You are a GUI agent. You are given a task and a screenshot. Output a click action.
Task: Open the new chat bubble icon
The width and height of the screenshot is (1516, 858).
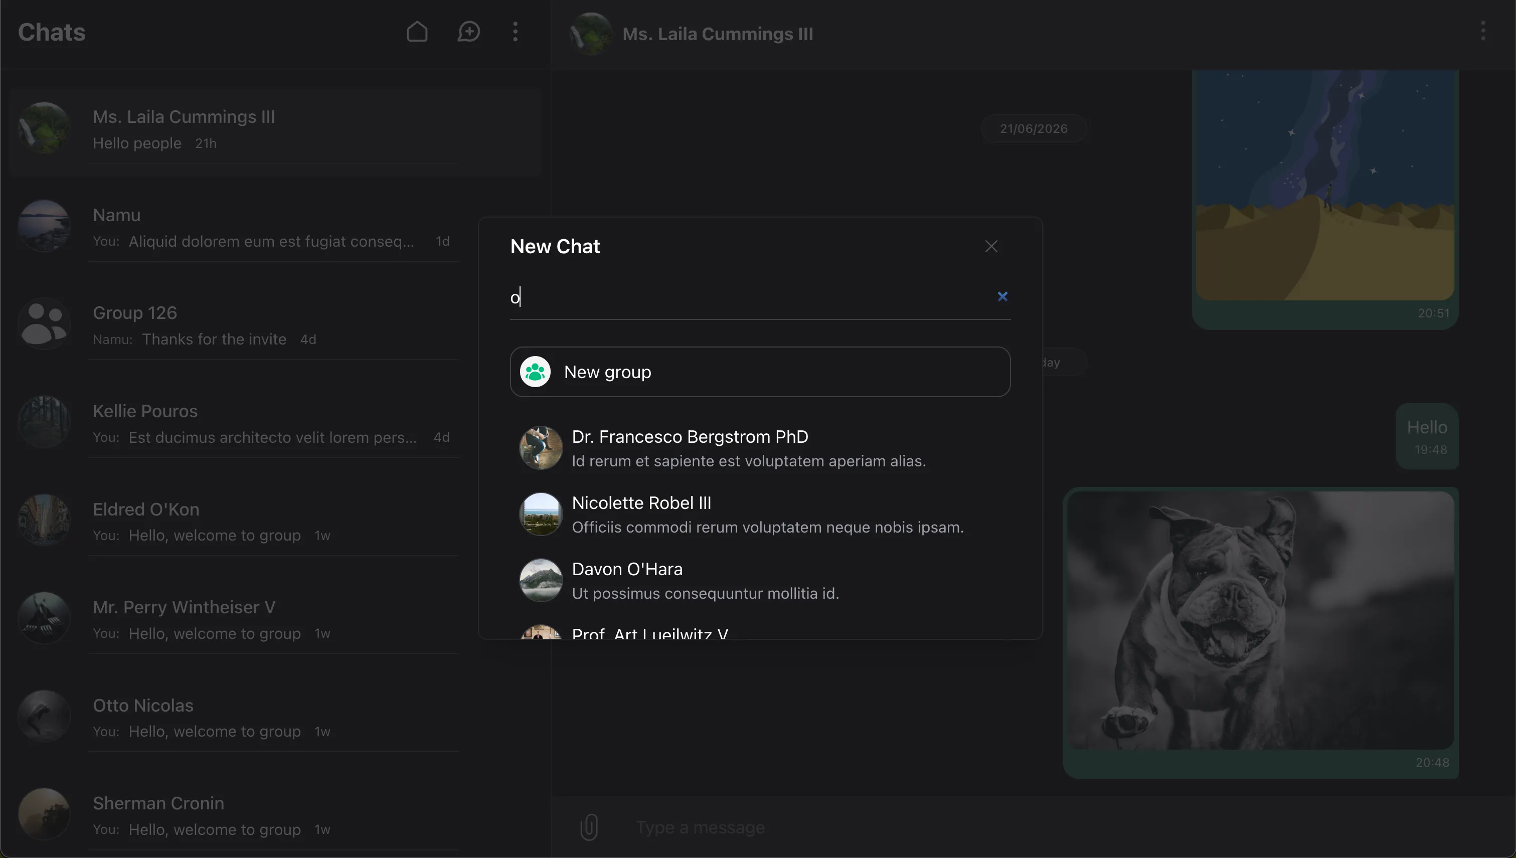pyautogui.click(x=468, y=32)
